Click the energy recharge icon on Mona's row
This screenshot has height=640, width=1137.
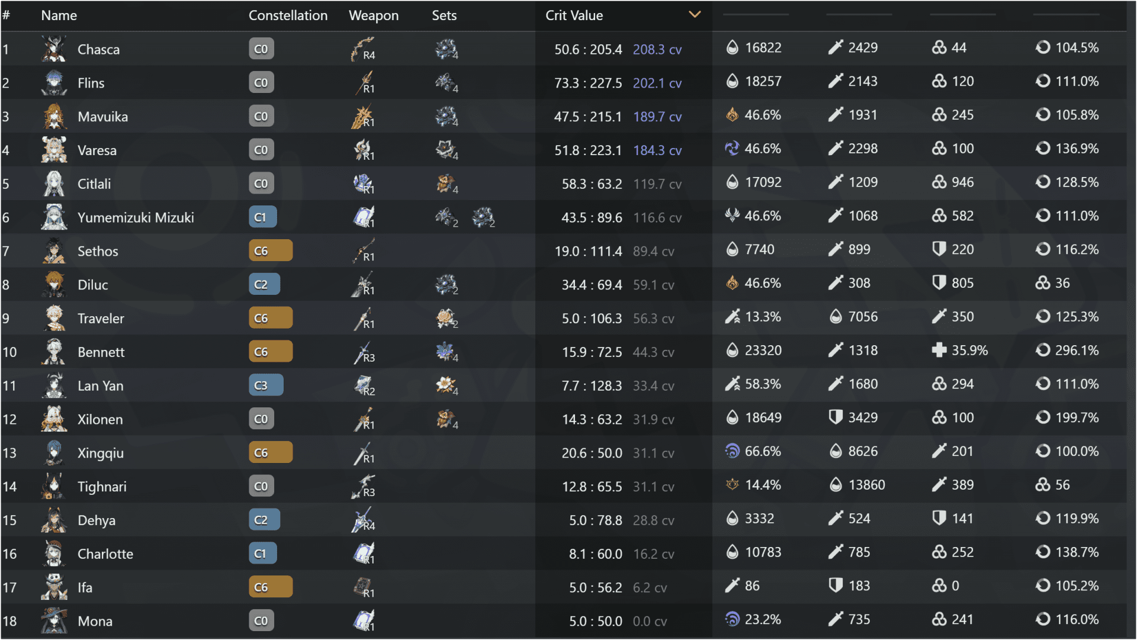[1043, 619]
